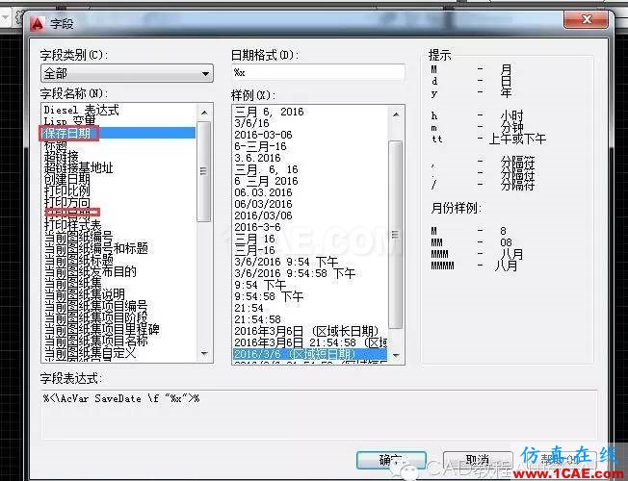Select '超链接' in the field name list
Image resolution: width=628 pixels, height=481 pixels.
[62, 156]
